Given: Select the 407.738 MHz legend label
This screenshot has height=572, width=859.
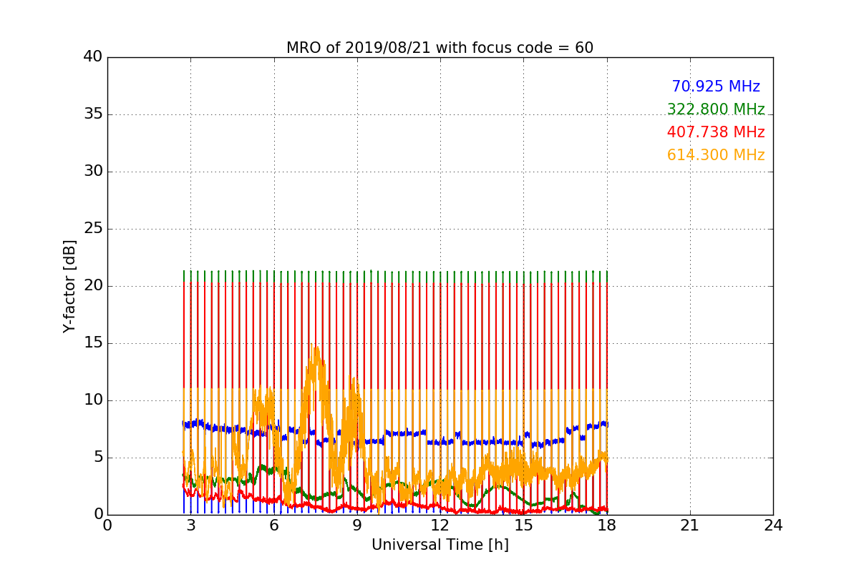Looking at the screenshot, I should [x=716, y=133].
